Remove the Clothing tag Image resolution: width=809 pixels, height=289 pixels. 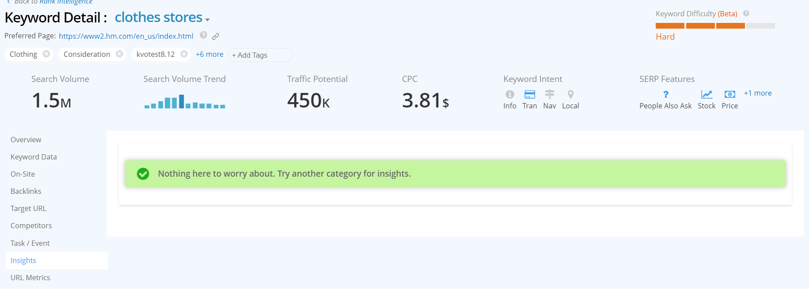(46, 54)
